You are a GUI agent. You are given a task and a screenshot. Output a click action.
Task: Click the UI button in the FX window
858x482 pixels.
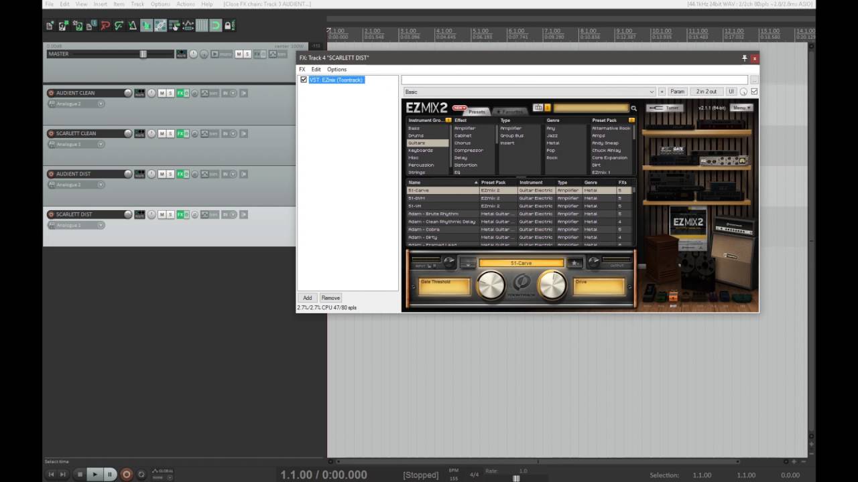[x=731, y=92]
